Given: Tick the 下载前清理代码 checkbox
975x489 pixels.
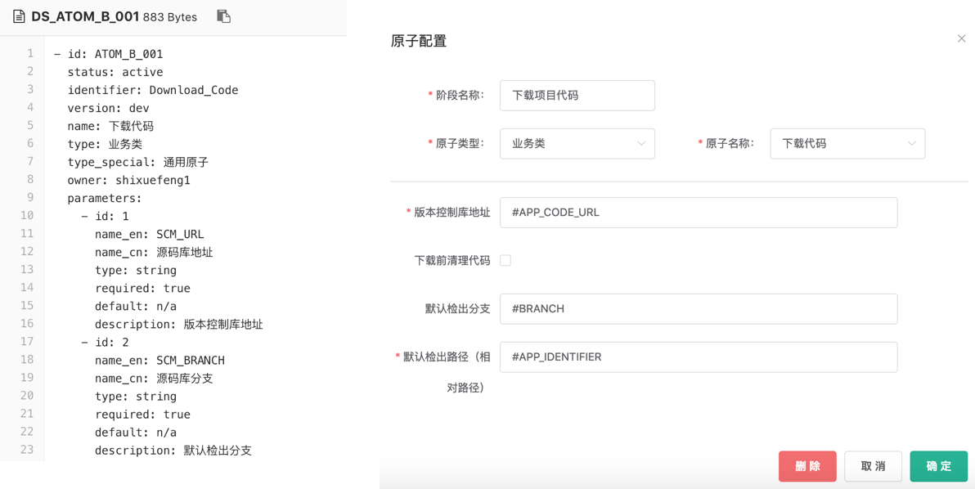Looking at the screenshot, I should coord(505,260).
